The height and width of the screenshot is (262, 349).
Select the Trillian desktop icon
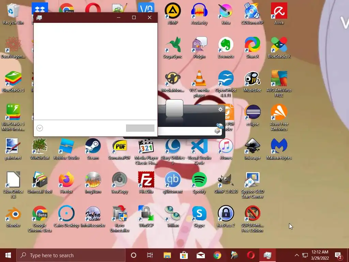[172, 217]
